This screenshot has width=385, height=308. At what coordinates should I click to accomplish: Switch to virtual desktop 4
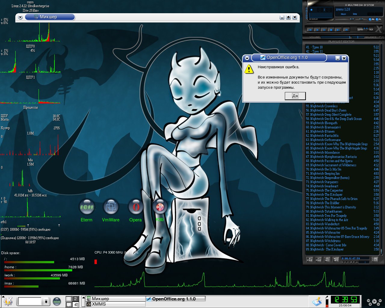pos(75,304)
